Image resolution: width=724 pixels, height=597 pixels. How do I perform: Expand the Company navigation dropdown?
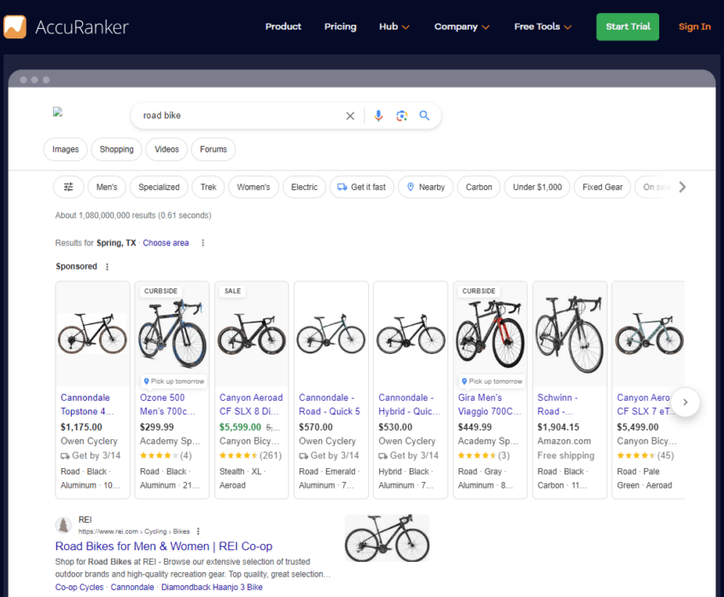point(461,26)
